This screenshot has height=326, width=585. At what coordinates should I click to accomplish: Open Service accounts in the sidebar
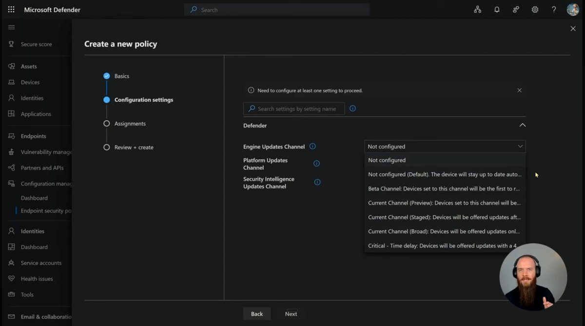click(x=41, y=263)
